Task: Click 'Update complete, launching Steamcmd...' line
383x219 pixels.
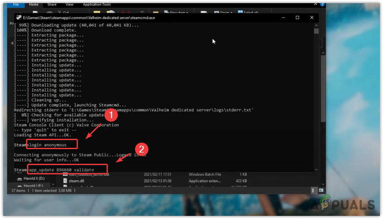Action: (x=70, y=105)
